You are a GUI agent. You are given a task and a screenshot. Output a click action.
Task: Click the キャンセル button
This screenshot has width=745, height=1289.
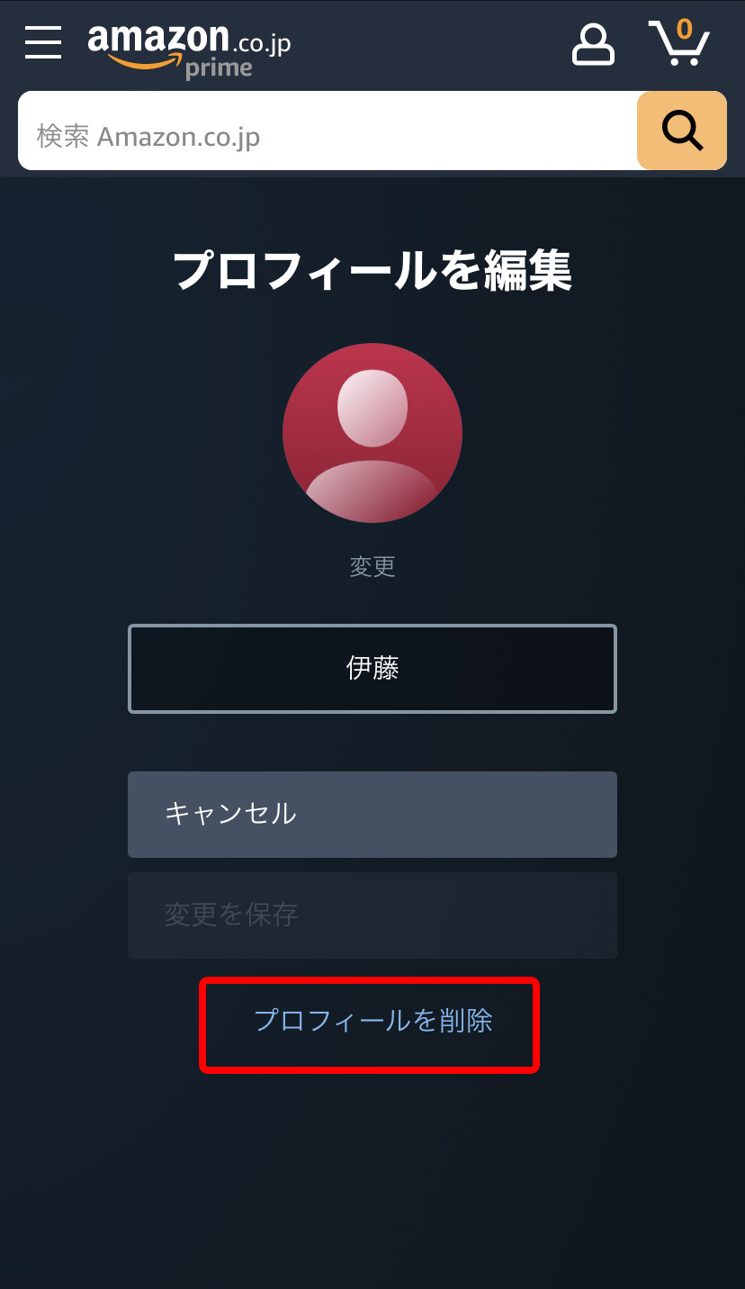click(x=372, y=815)
